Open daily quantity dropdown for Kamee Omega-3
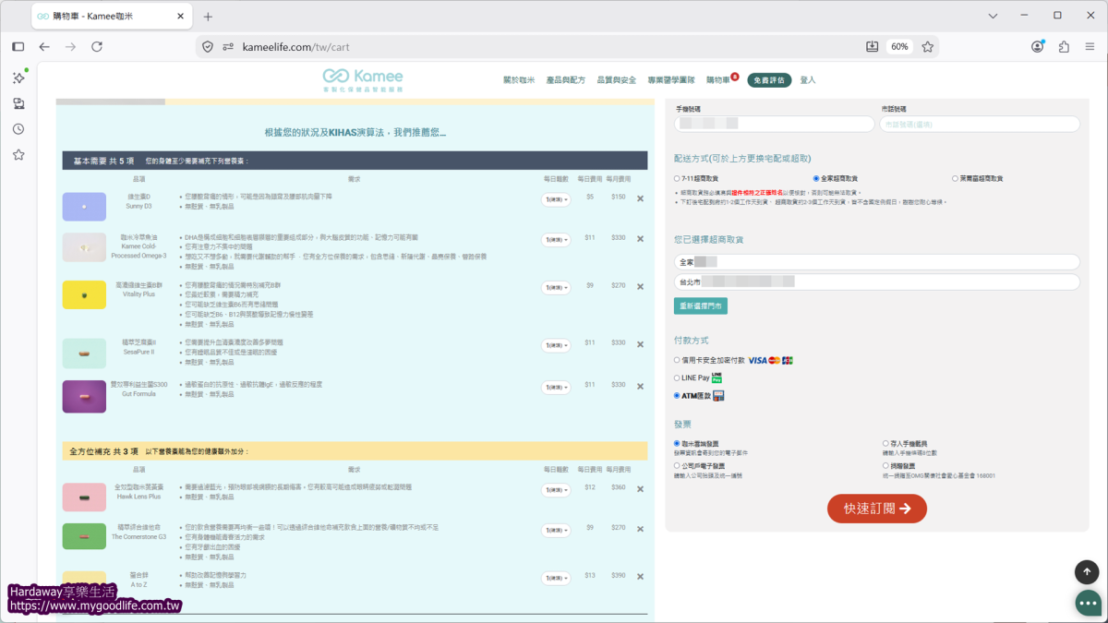 coord(556,239)
